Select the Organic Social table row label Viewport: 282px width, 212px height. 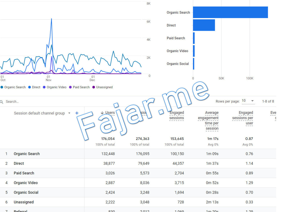coord(26,192)
